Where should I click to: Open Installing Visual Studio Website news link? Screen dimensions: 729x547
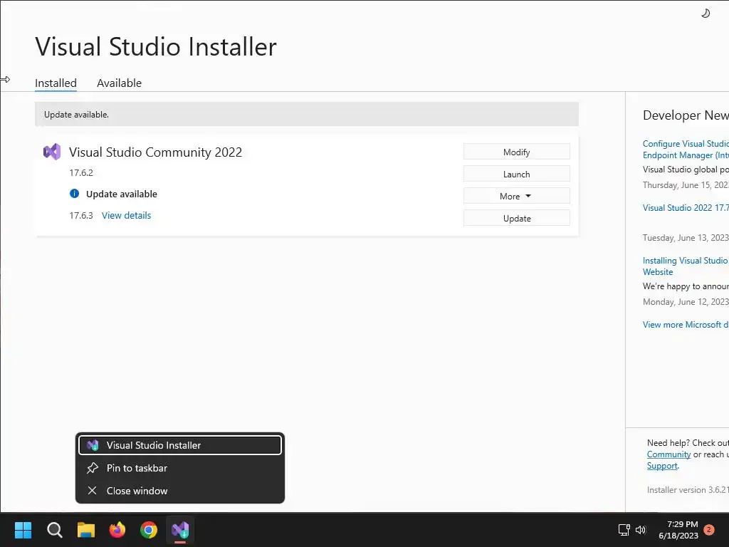[686, 266]
